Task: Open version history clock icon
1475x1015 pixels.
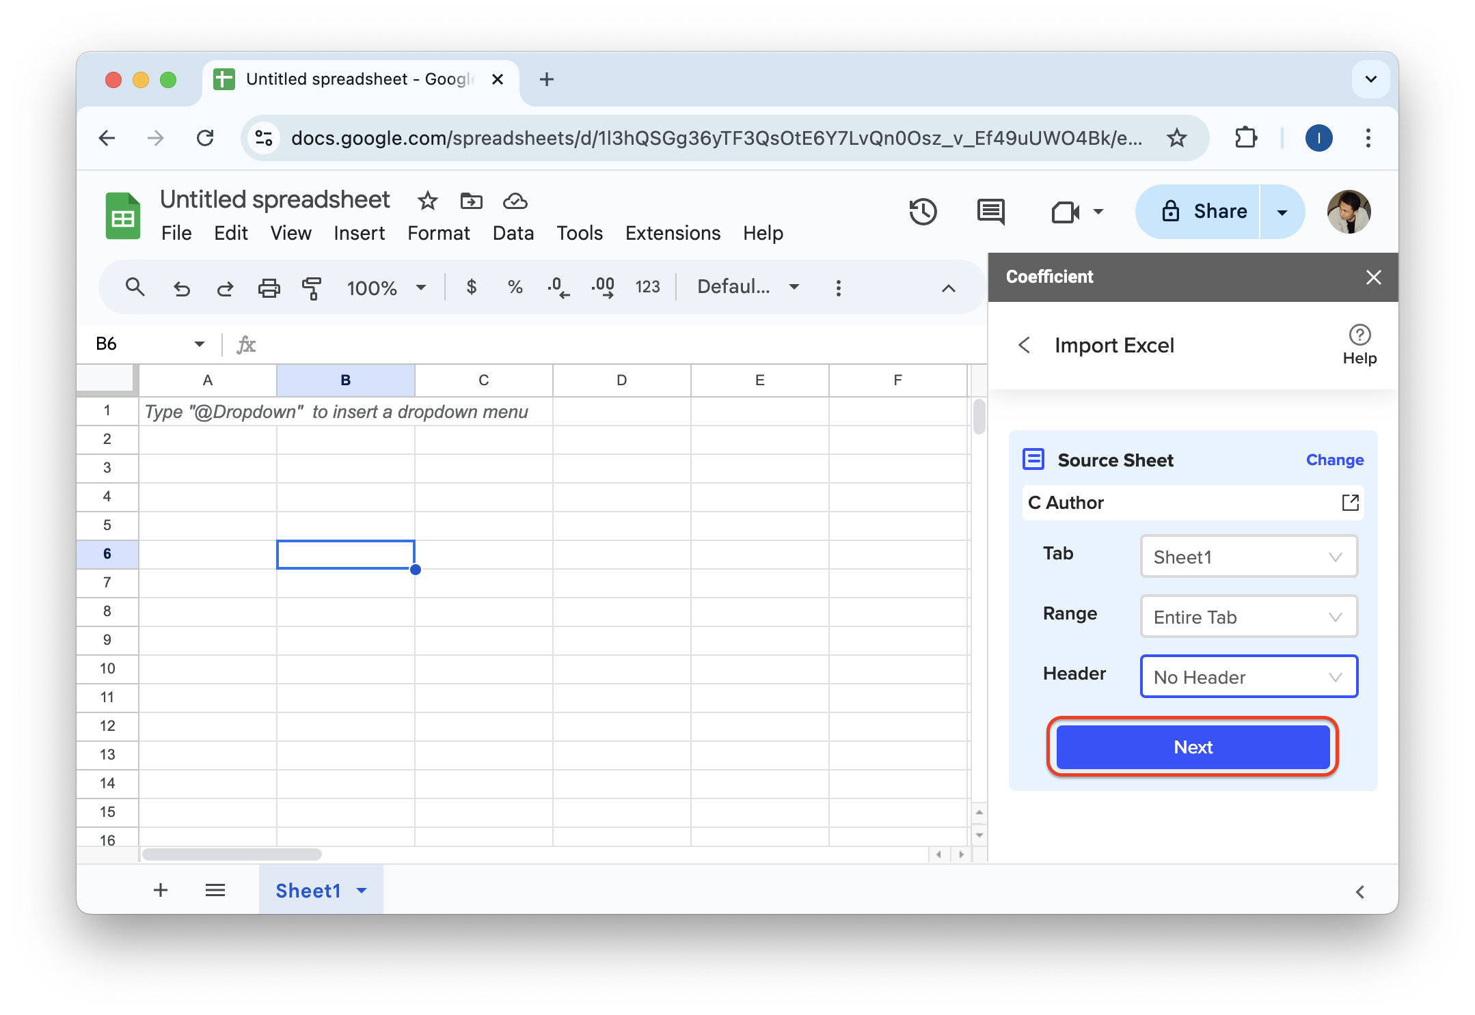Action: (x=923, y=212)
